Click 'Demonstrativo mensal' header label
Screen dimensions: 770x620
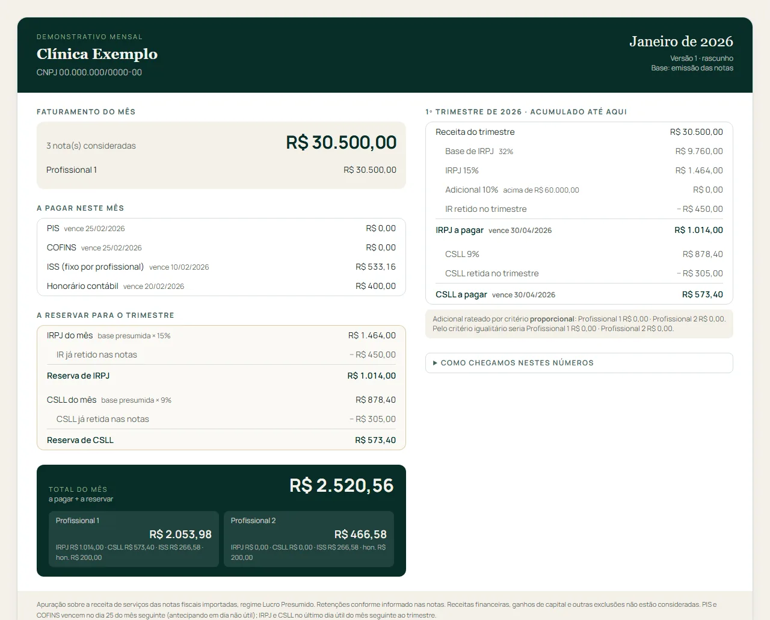click(x=90, y=37)
